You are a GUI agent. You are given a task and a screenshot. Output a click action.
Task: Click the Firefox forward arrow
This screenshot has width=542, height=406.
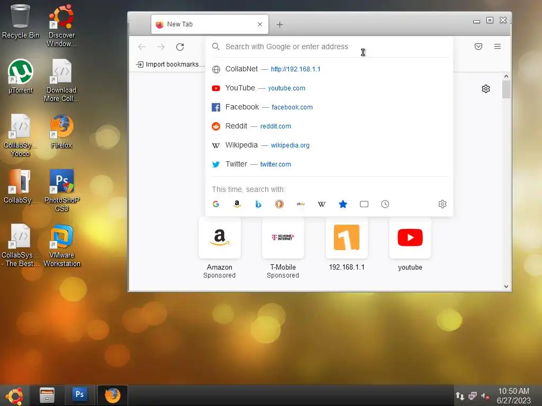(x=161, y=47)
